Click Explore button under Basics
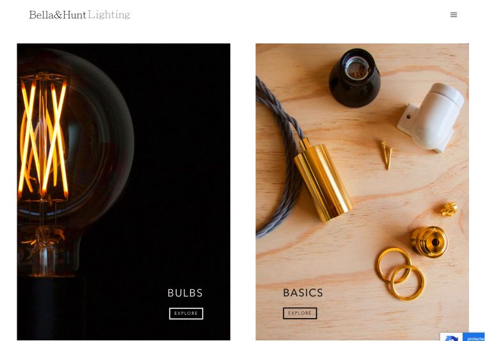 click(300, 314)
